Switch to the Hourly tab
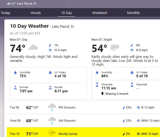This screenshot has height=137, width=160. pyautogui.click(x=36, y=13)
